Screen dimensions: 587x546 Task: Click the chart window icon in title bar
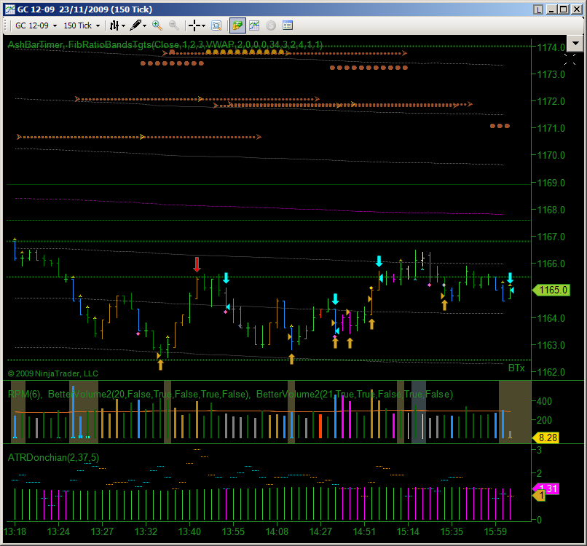tap(9, 9)
